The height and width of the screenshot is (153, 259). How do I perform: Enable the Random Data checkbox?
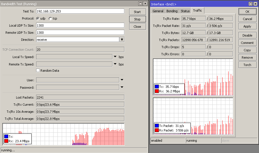38,71
